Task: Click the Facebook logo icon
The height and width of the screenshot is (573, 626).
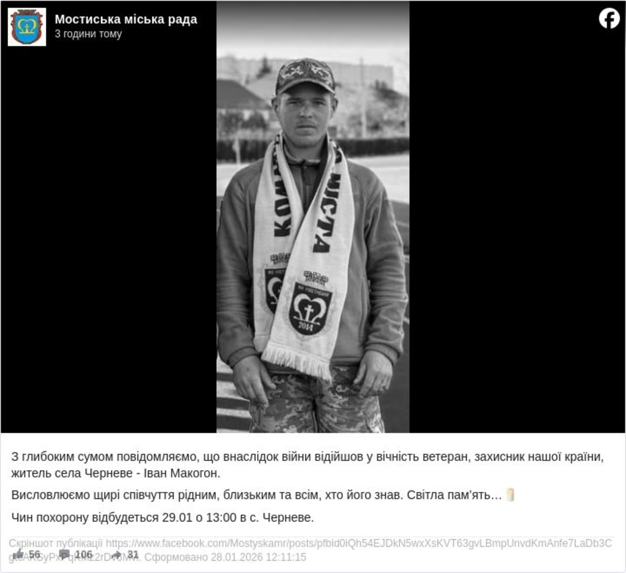Action: [609, 19]
